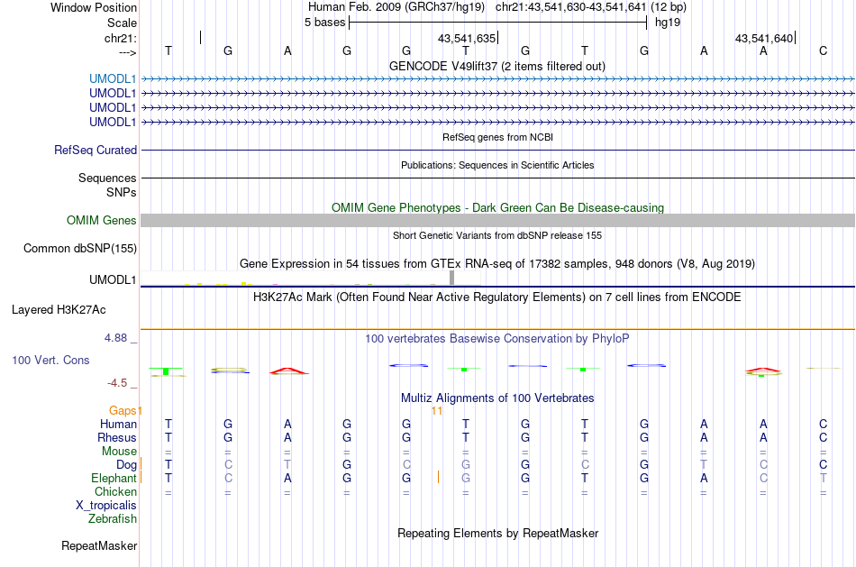The image size is (856, 567).
Task: Open the OMIM Gene Phenotypes green title
Action: 497,207
